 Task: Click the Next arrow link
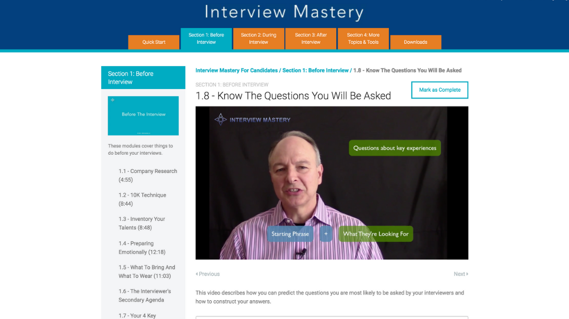coord(461,274)
